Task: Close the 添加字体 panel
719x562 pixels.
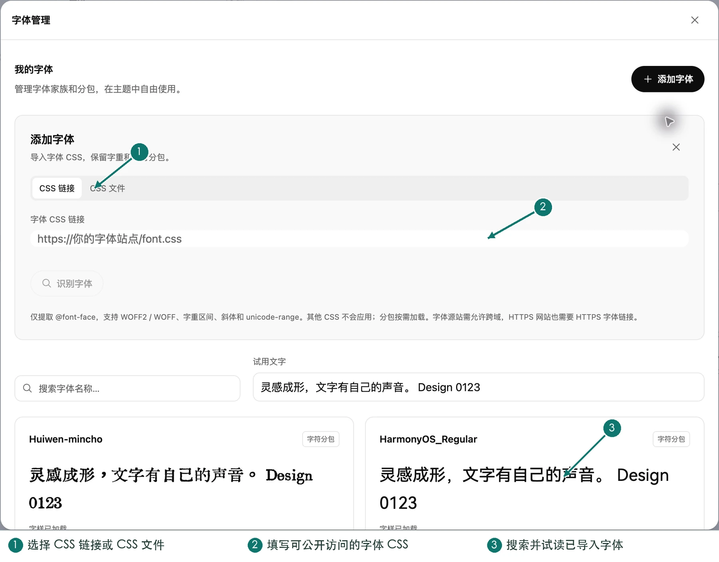Action: pyautogui.click(x=676, y=147)
